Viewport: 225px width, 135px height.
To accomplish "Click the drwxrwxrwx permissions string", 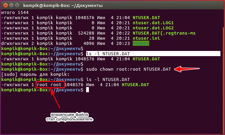I will point(15,43).
